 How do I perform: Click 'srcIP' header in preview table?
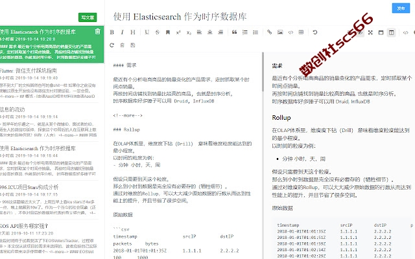click(x=346, y=225)
